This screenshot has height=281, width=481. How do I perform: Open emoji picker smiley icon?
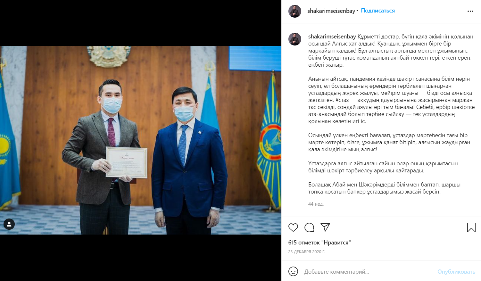[293, 271]
